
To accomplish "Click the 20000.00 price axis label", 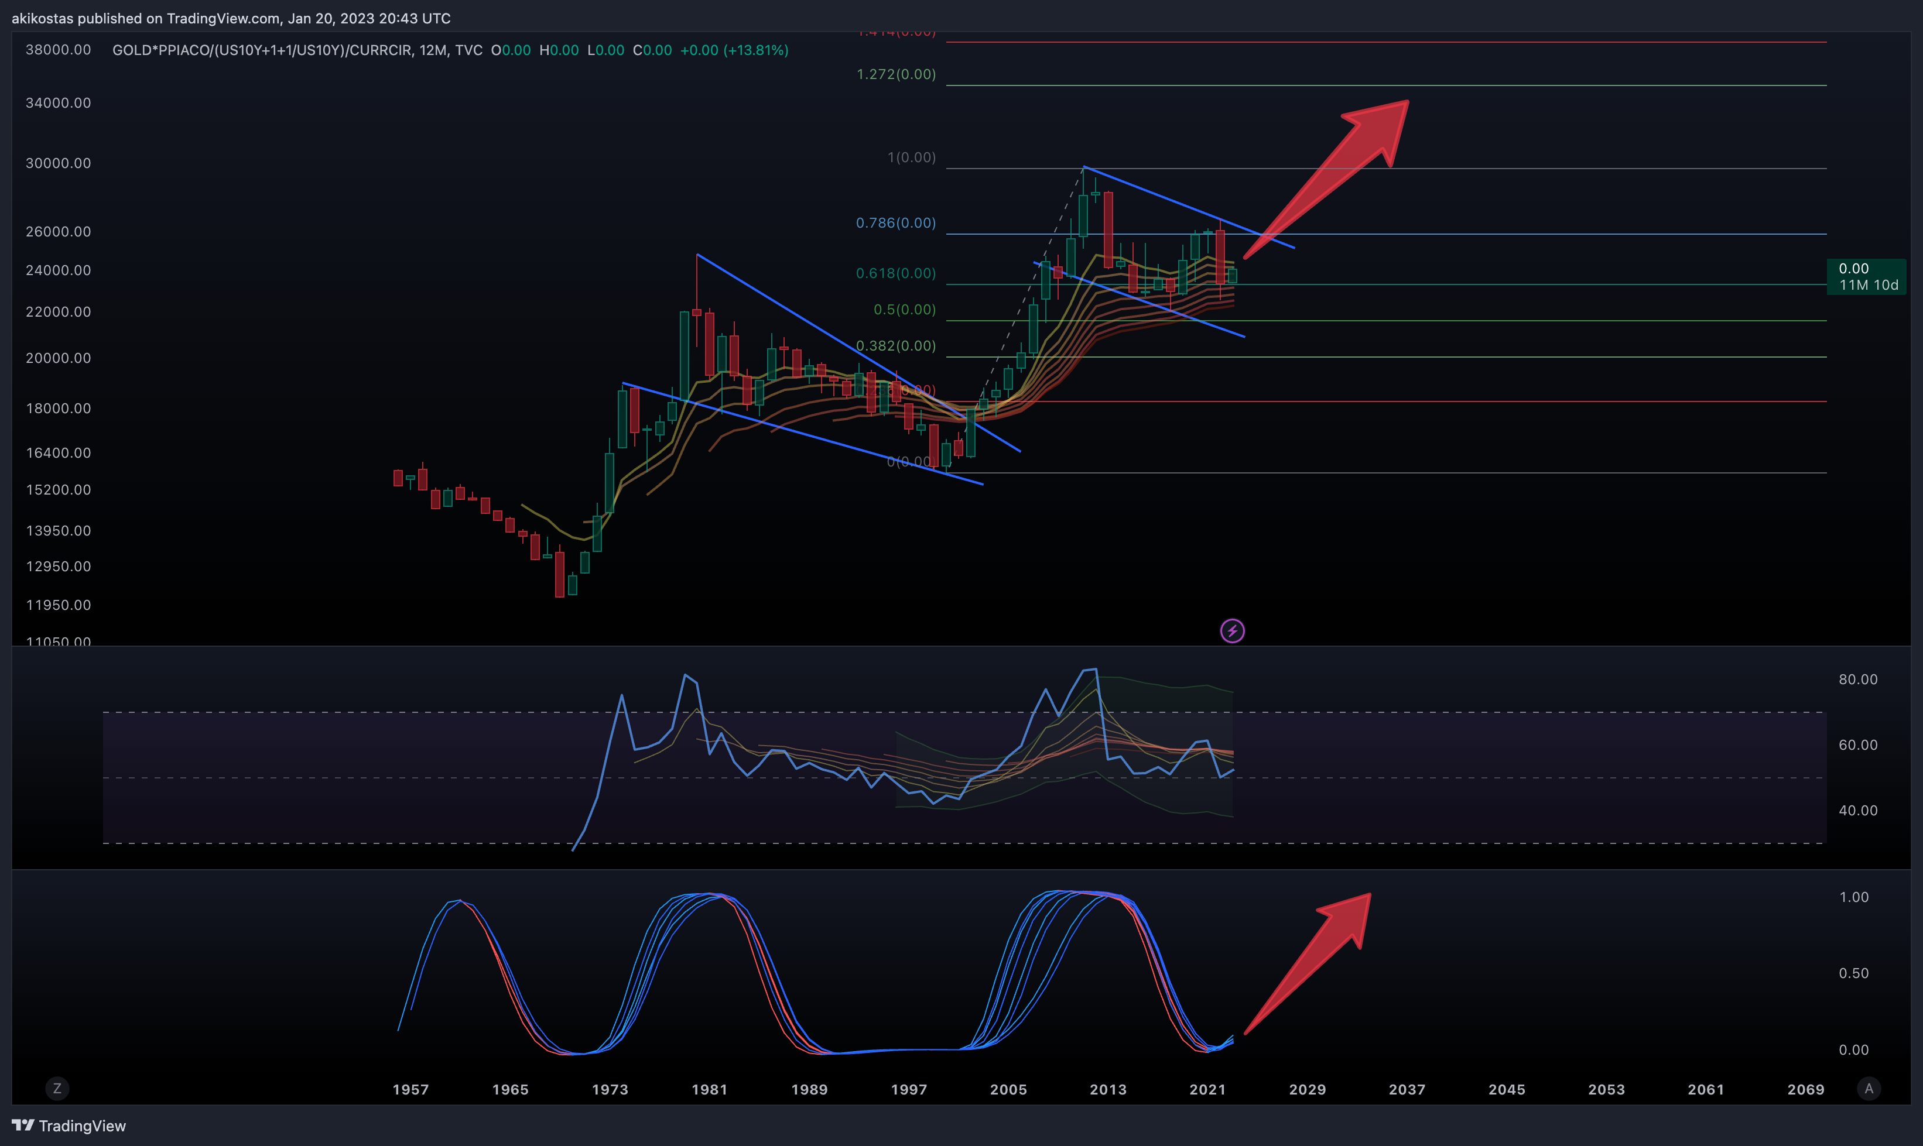I will pos(58,358).
